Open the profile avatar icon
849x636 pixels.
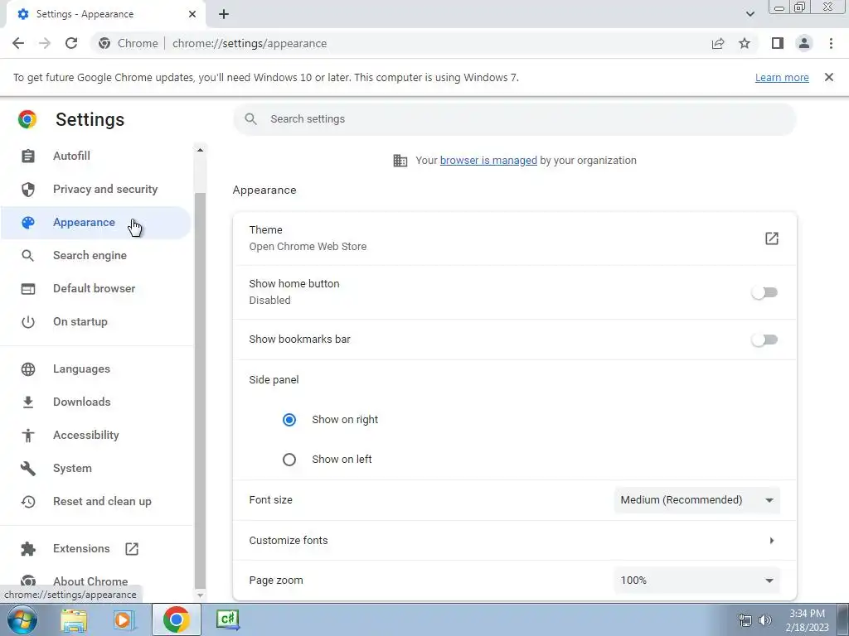[804, 43]
